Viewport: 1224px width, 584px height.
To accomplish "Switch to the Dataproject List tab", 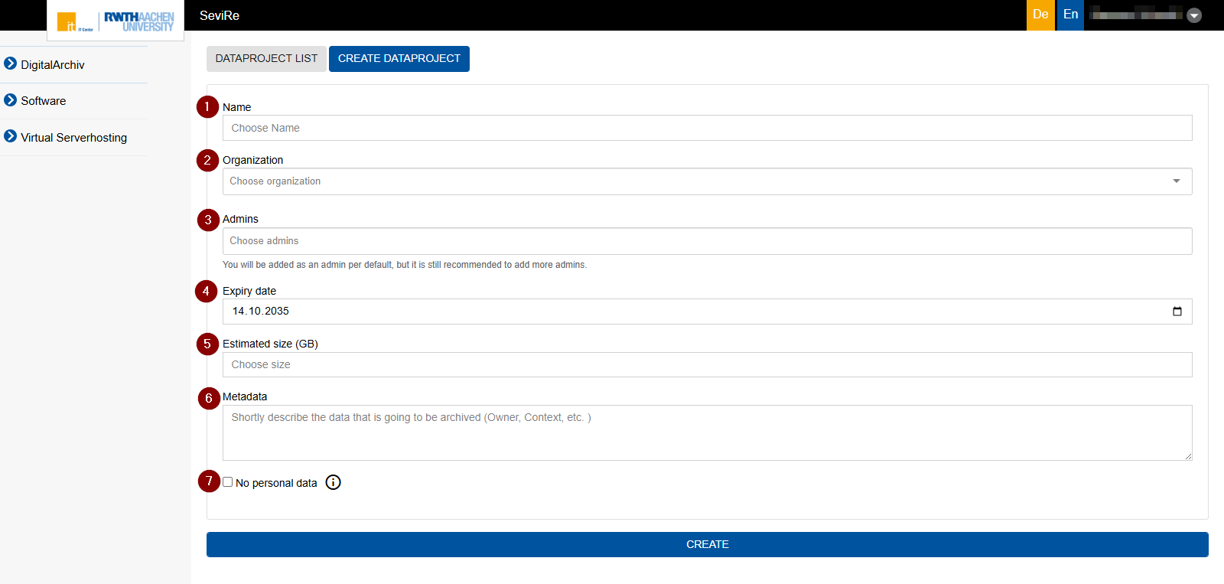I will tap(266, 59).
